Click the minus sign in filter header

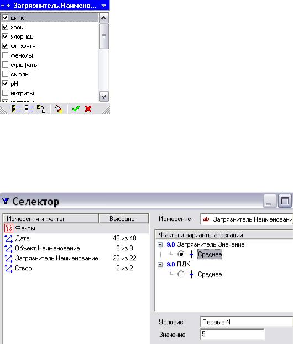tap(3, 6)
